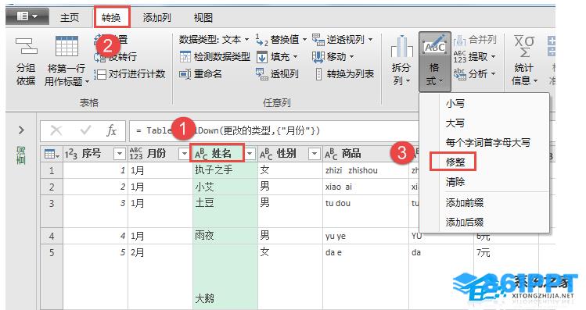Expand 移动 dropdown arrow
Image resolution: width=586 pixels, height=310 pixels.
coord(351,57)
